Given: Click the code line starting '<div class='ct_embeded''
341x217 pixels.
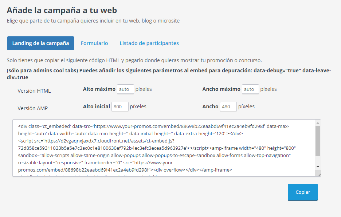Looking at the screenshot, I should [153, 126].
